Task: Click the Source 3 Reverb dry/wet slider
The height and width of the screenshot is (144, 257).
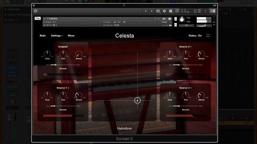Action: coord(186,106)
